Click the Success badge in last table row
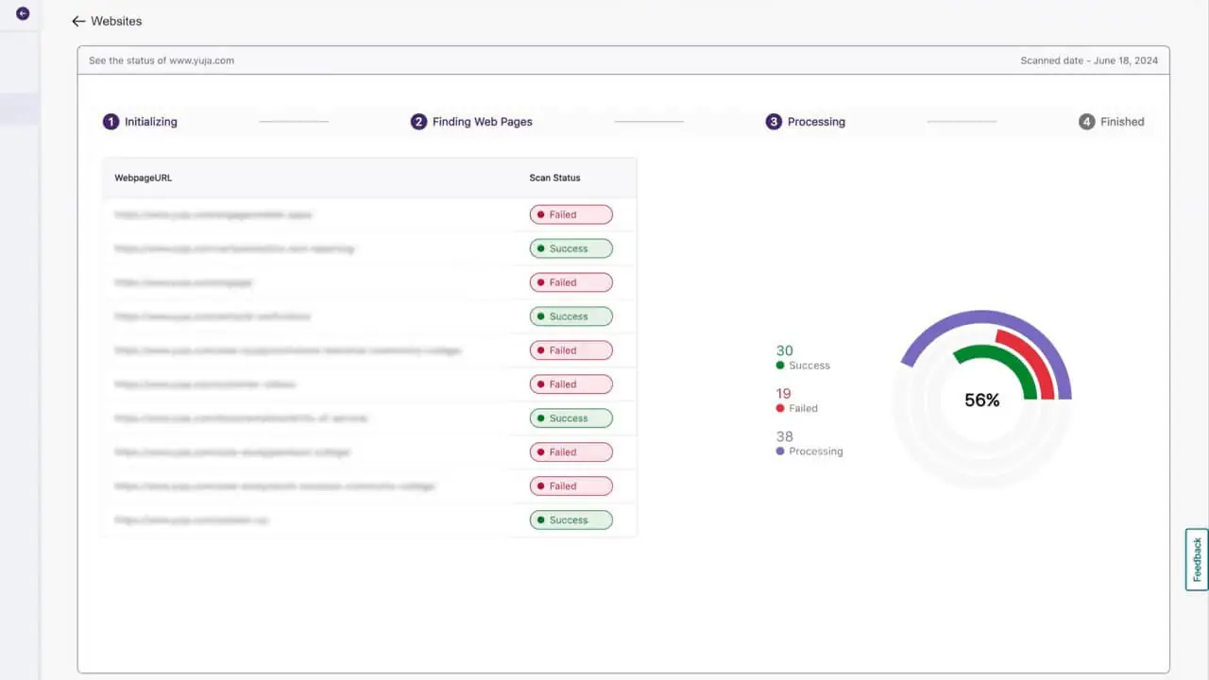The width and height of the screenshot is (1209, 680). click(x=570, y=519)
